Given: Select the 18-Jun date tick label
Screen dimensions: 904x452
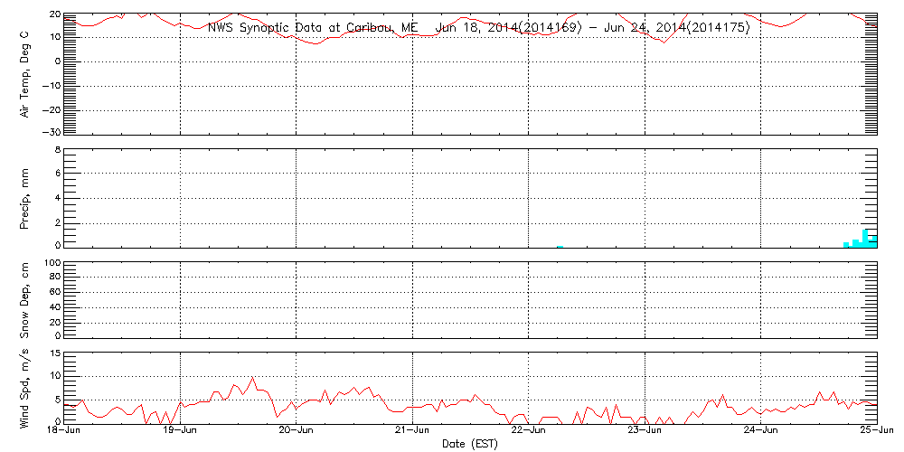Looking at the screenshot, I should click(65, 432).
